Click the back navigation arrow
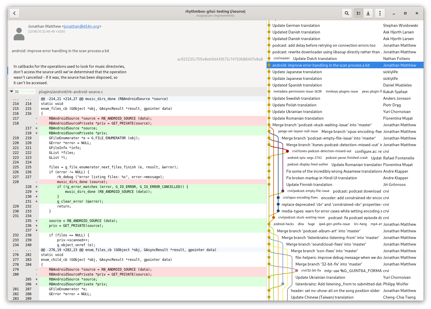 [14, 13]
